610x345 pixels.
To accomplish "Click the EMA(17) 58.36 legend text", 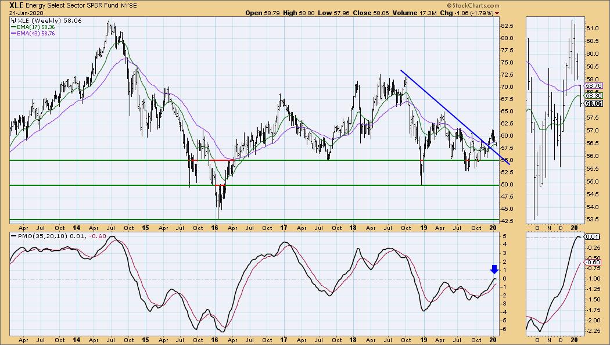I will point(36,27).
